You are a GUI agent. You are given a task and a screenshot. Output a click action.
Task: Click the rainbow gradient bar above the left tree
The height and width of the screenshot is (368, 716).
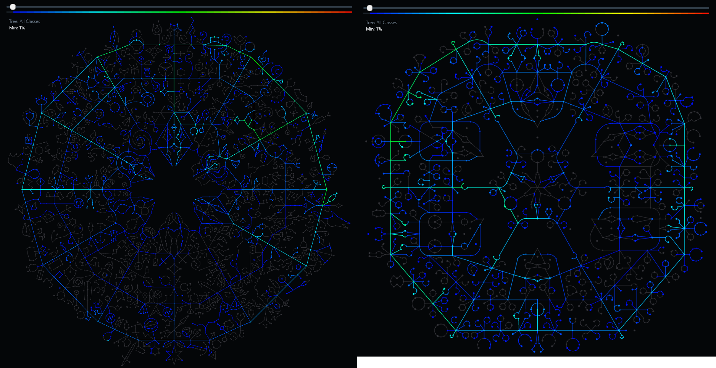point(179,12)
